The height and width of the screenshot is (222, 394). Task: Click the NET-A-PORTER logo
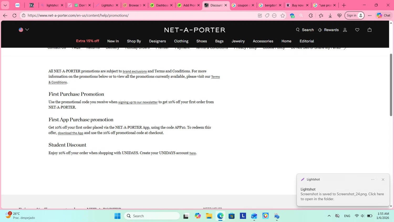pyautogui.click(x=195, y=30)
